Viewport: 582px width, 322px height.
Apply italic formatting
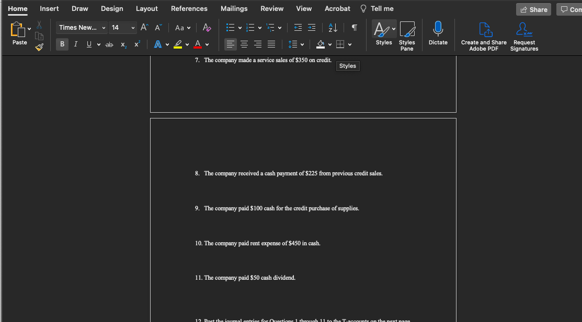[x=75, y=44]
